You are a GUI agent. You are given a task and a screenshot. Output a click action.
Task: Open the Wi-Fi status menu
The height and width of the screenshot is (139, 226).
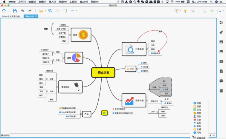click(x=172, y=2)
